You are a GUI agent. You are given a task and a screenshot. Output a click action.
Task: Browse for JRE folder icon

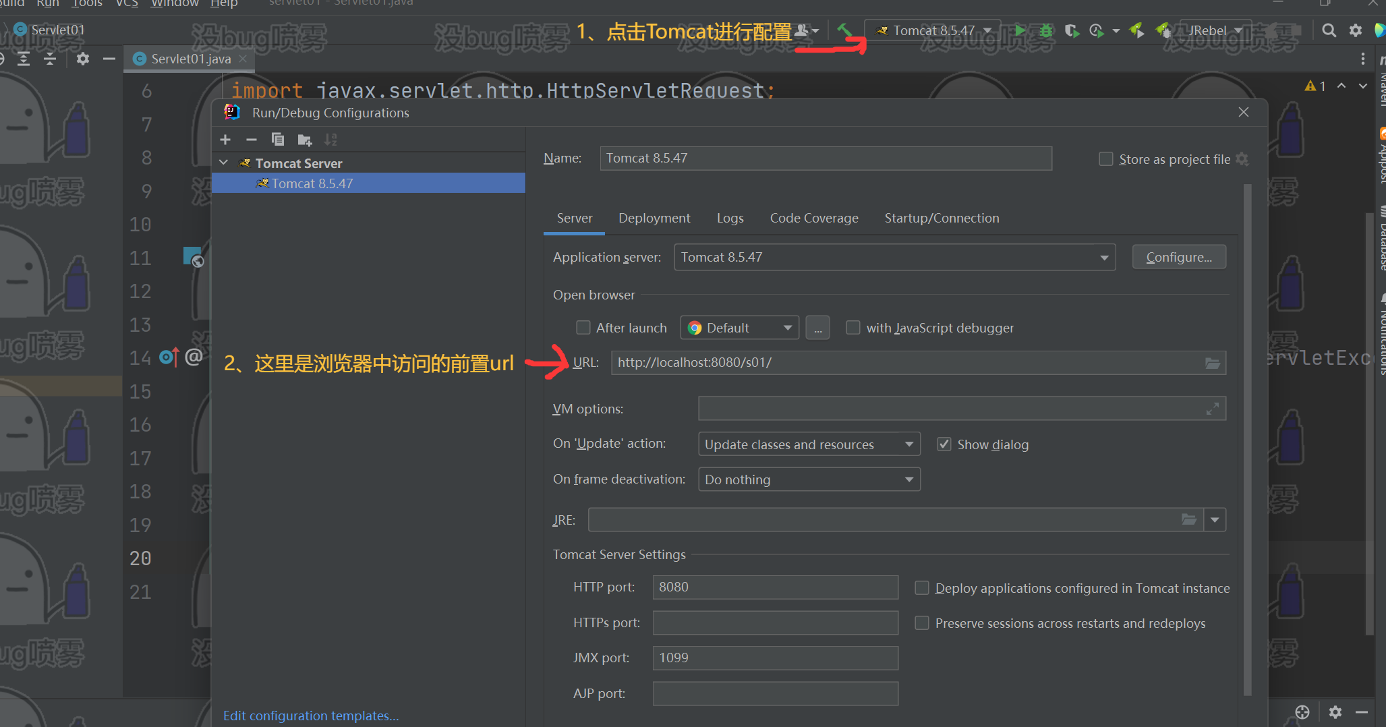(x=1189, y=519)
